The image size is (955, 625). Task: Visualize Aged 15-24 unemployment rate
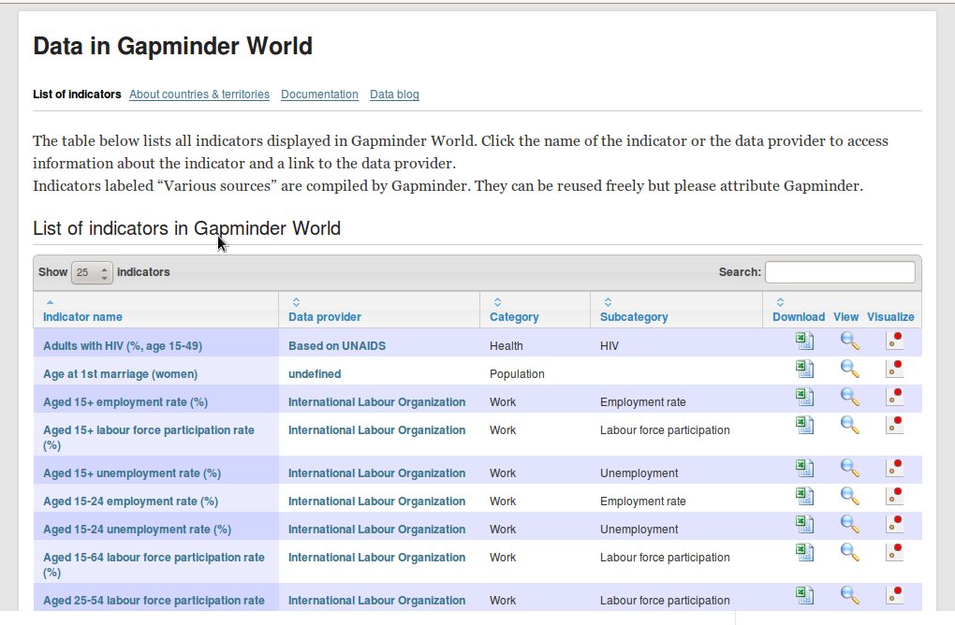coord(894,525)
